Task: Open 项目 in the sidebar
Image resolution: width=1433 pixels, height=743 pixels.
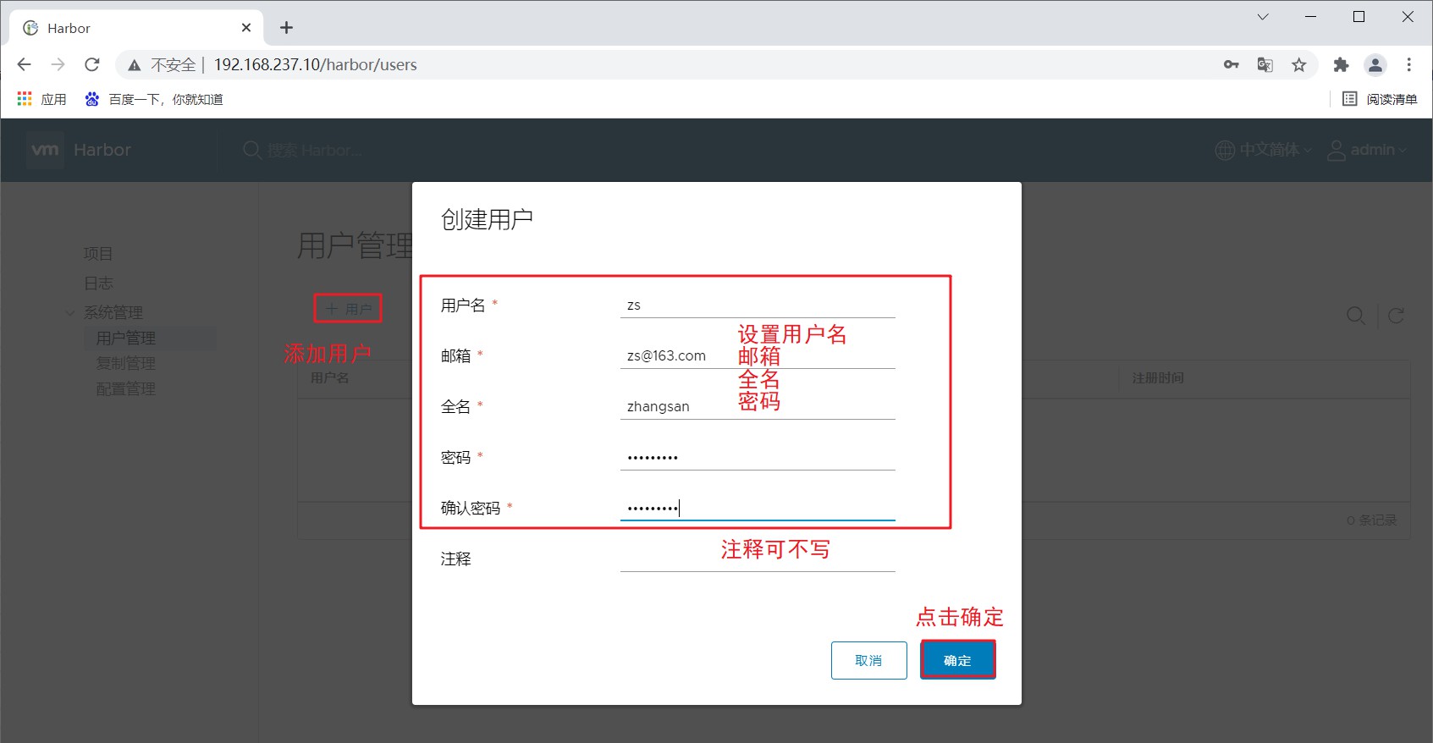Action: click(x=98, y=253)
